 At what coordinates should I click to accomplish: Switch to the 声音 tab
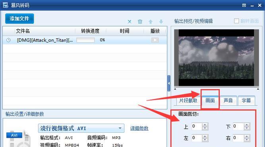(228, 101)
